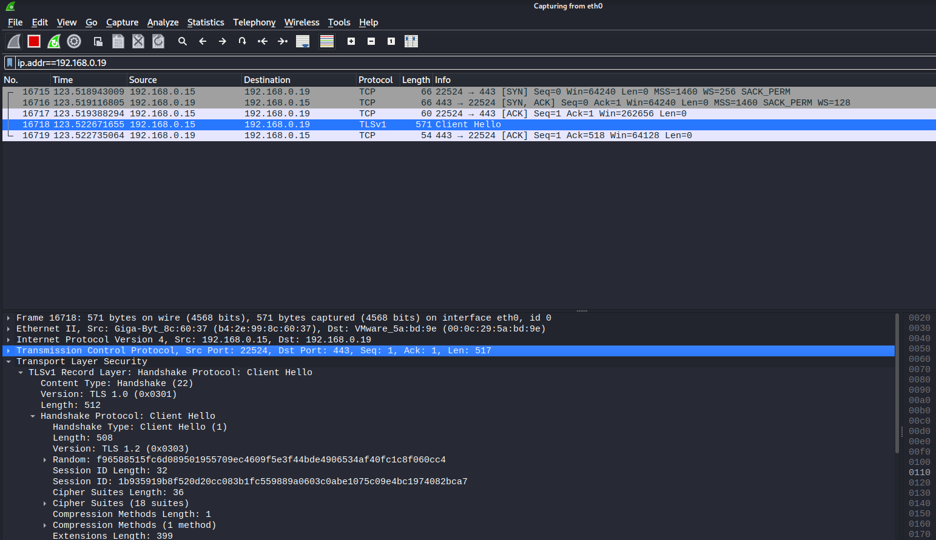Stop the running capture with the red square
Image resolution: width=936 pixels, height=540 pixels.
tap(34, 41)
